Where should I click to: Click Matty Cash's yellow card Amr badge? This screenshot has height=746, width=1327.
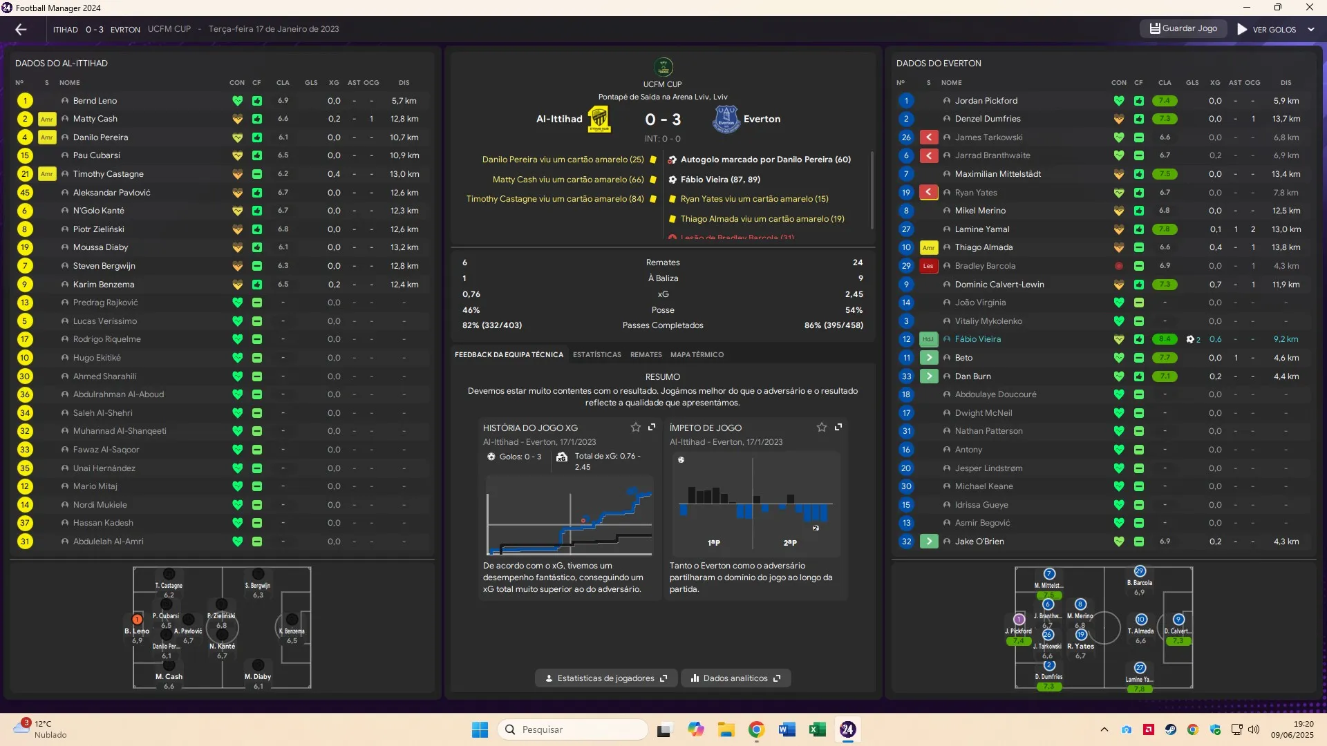coord(46,119)
